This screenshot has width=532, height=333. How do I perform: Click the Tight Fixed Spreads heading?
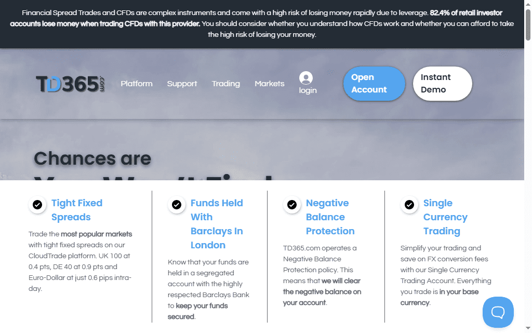(x=77, y=210)
